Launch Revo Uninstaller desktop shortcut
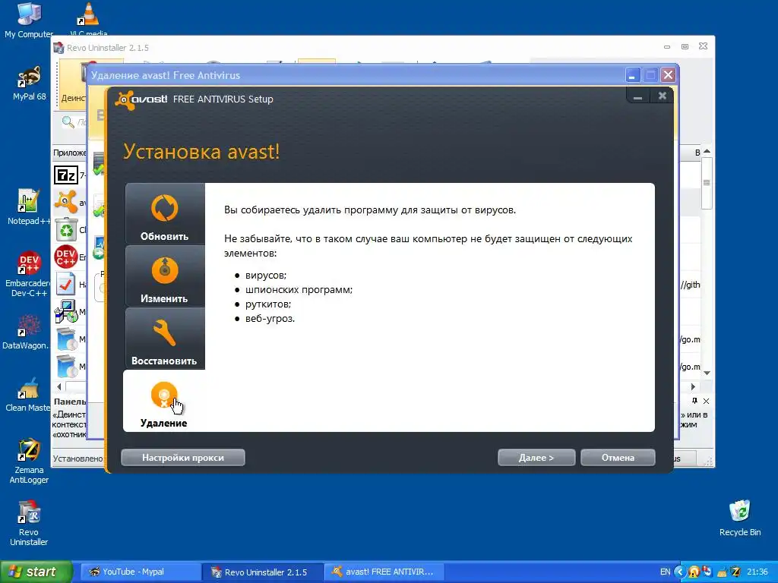 pos(29,524)
